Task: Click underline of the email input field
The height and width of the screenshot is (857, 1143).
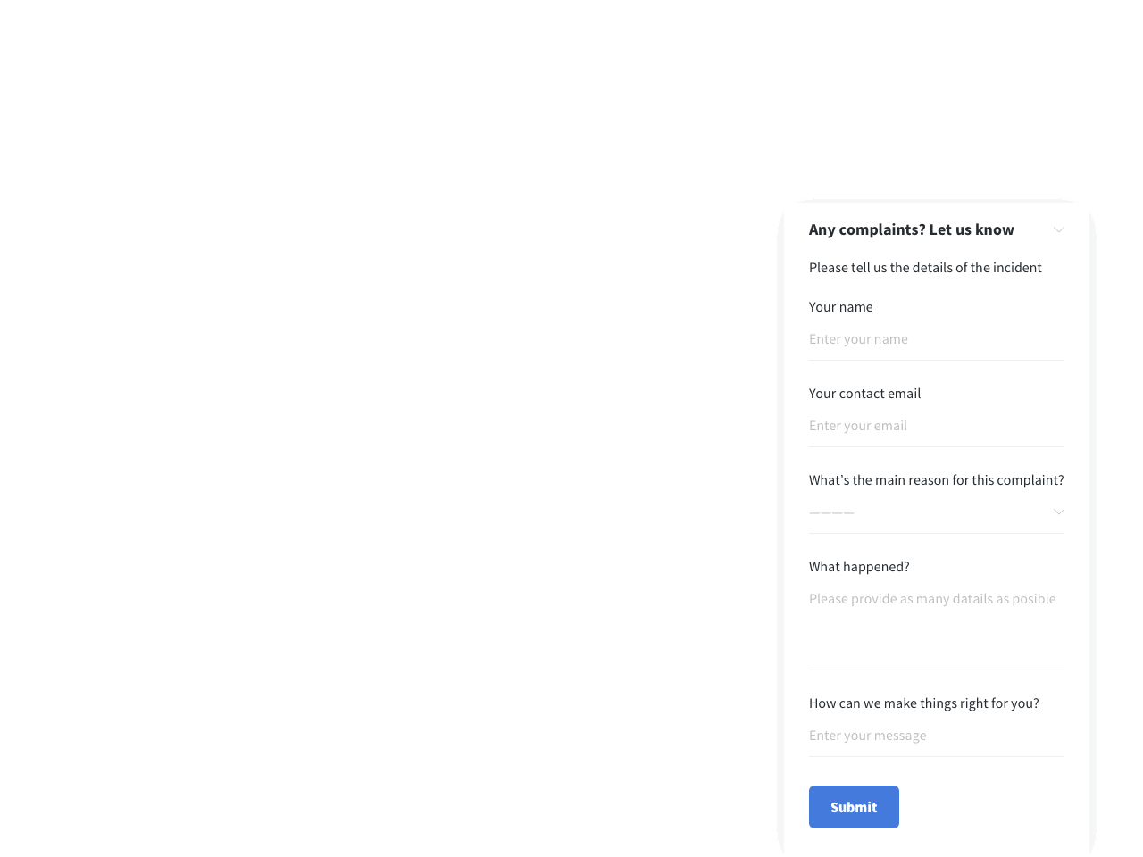Action: point(937,447)
